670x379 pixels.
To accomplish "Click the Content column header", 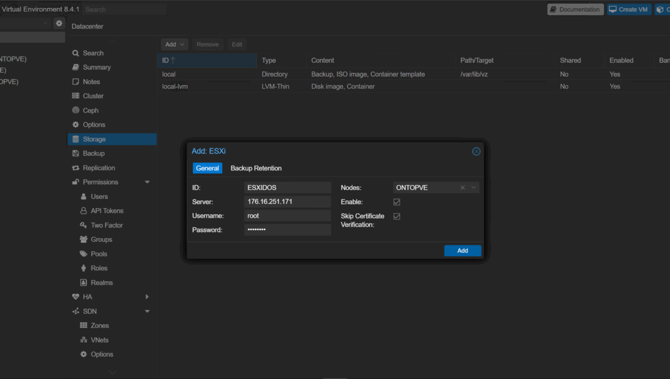I will (380, 61).
